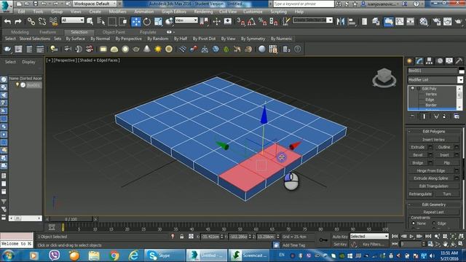Open the Rendering menu
Image resolution: width=466 pixels, height=262 pixels.
click(203, 12)
